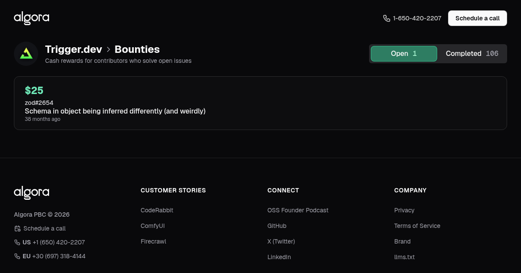Open the Terms of Service link
Screen dimensions: 521x273
417,226
